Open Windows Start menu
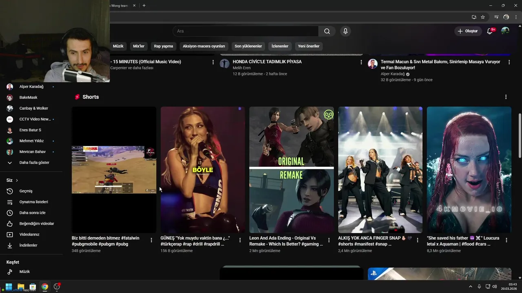 pyautogui.click(x=9, y=286)
